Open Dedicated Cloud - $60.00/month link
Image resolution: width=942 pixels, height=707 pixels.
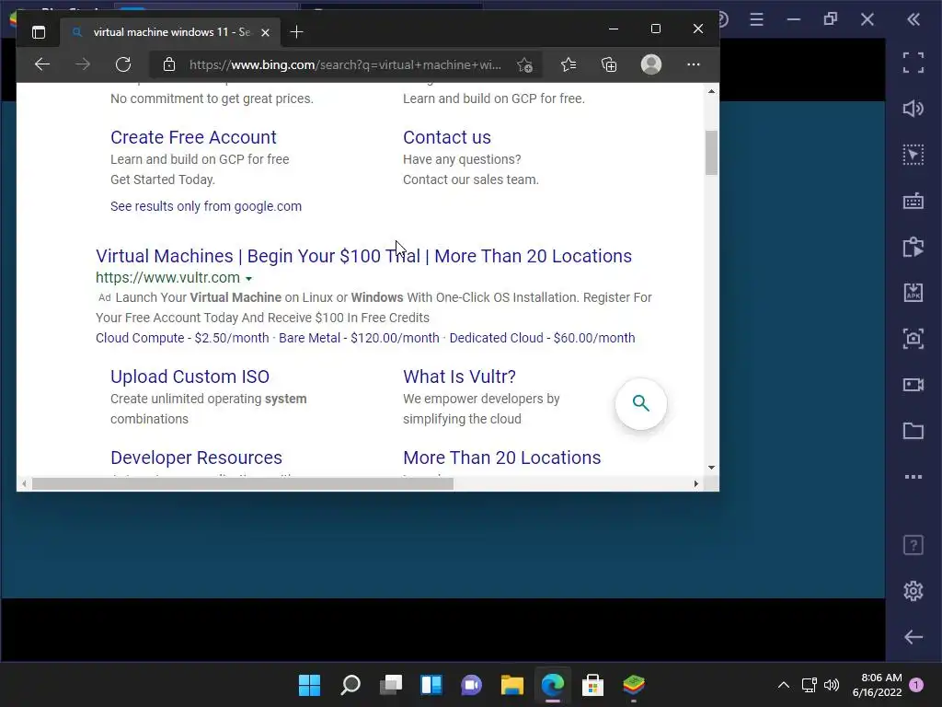point(542,338)
